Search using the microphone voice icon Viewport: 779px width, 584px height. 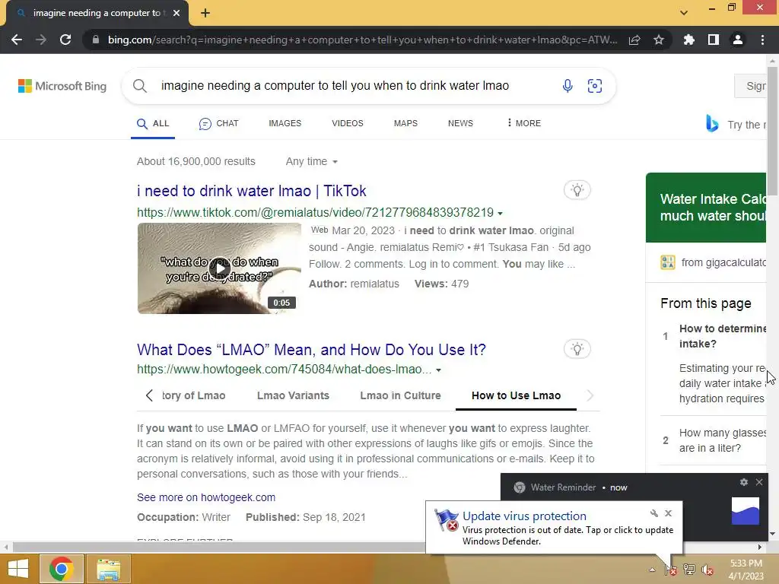click(568, 86)
